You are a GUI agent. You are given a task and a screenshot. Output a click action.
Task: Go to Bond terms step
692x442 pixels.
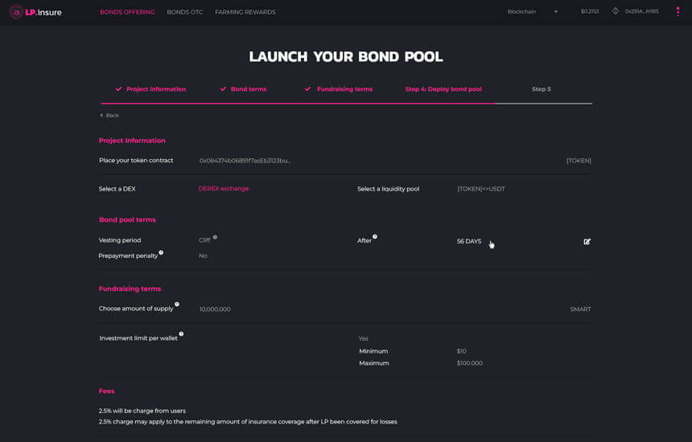[249, 89]
